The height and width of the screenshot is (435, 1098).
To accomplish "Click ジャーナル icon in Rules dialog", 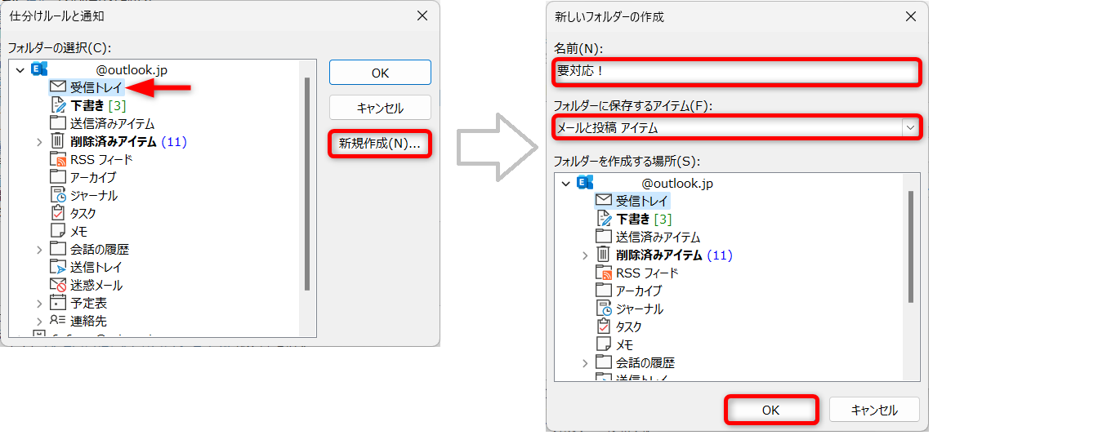I will point(58,195).
